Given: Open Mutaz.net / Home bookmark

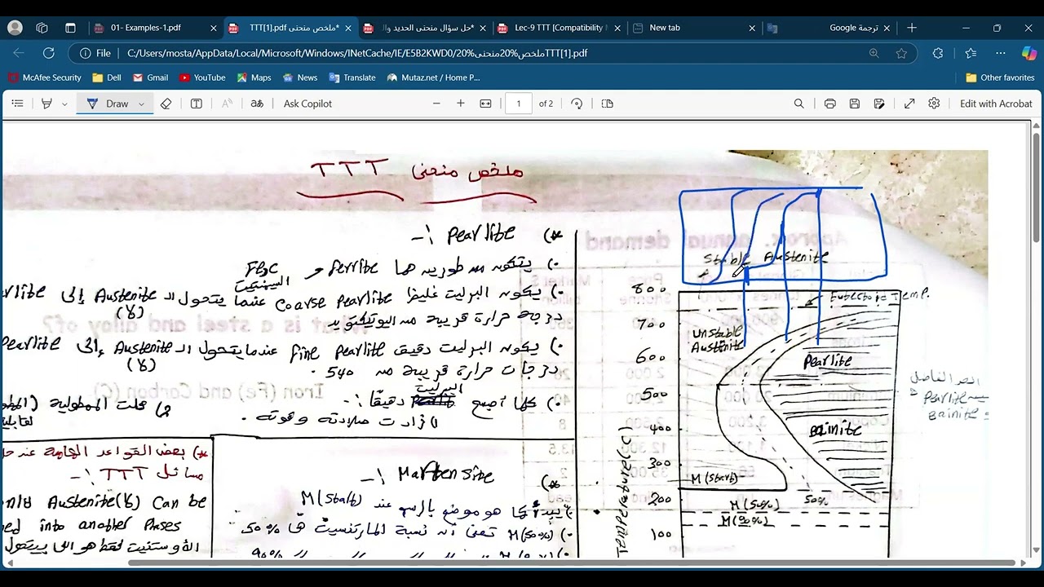Looking at the screenshot, I should click(x=433, y=77).
